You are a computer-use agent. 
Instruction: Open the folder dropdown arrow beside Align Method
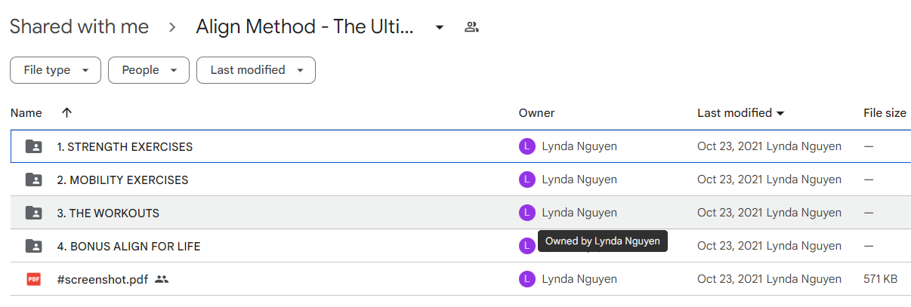point(440,28)
